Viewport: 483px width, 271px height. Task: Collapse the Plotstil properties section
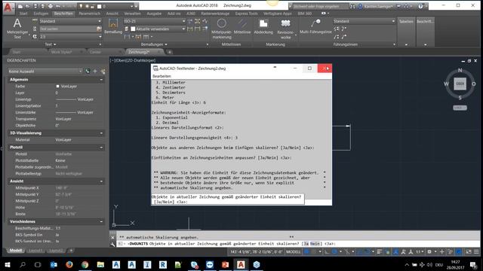tap(101, 148)
